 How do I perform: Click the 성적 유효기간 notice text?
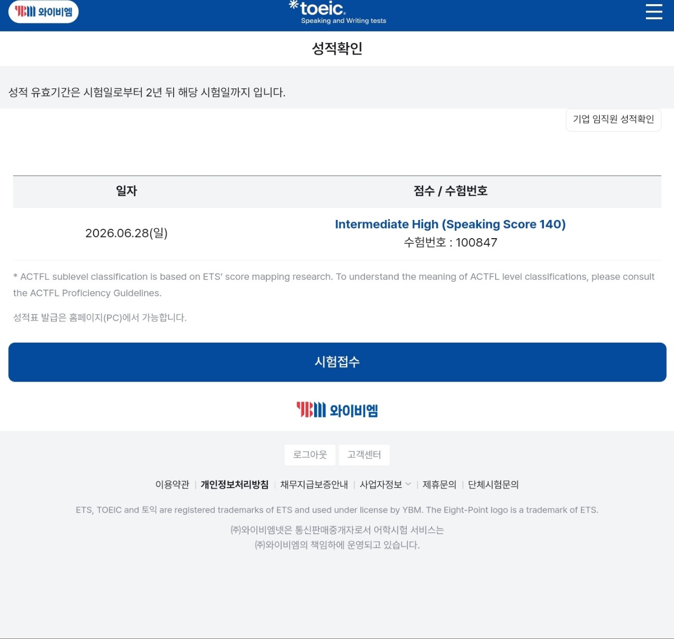tap(147, 93)
